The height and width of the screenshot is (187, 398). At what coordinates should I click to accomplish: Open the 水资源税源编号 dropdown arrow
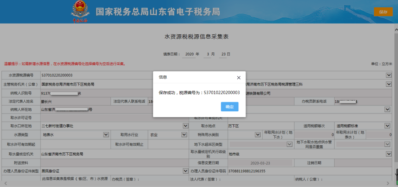pos(388,75)
